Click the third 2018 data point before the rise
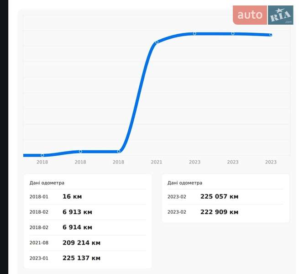 (119, 151)
